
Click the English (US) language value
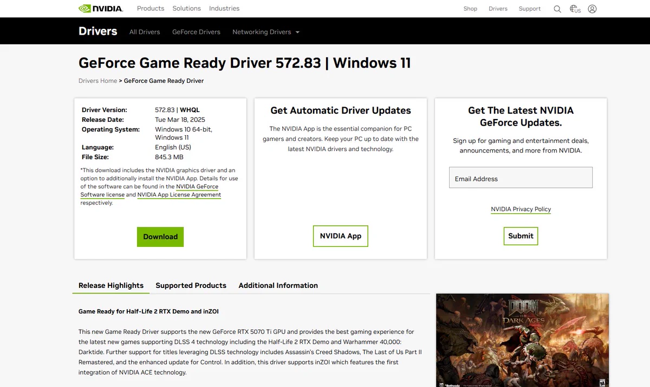click(173, 147)
